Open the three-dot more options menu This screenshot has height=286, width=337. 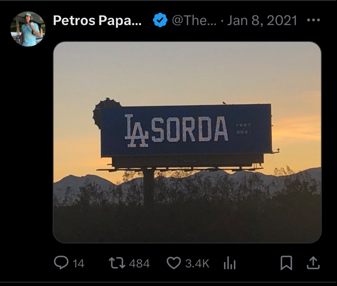[314, 20]
